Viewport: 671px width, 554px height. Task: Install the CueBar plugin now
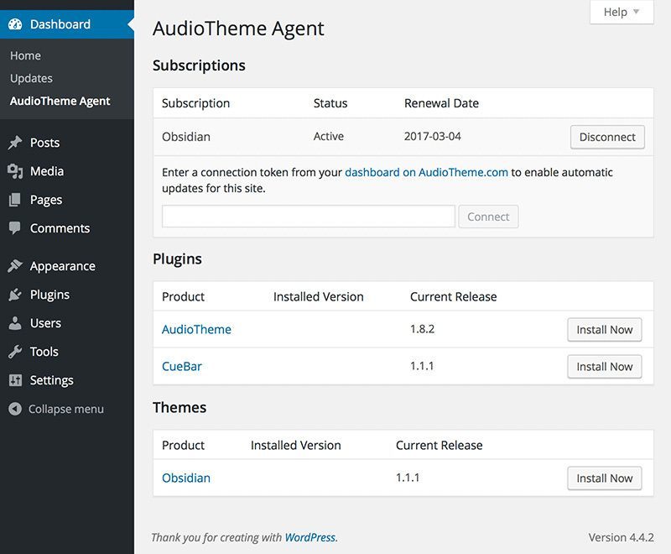pos(604,367)
